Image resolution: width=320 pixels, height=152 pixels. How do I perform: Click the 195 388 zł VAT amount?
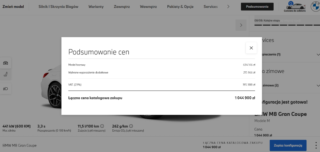tap(249, 84)
